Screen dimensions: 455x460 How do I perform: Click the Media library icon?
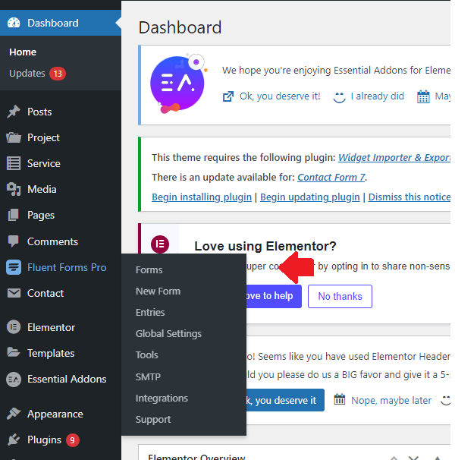coord(14,189)
